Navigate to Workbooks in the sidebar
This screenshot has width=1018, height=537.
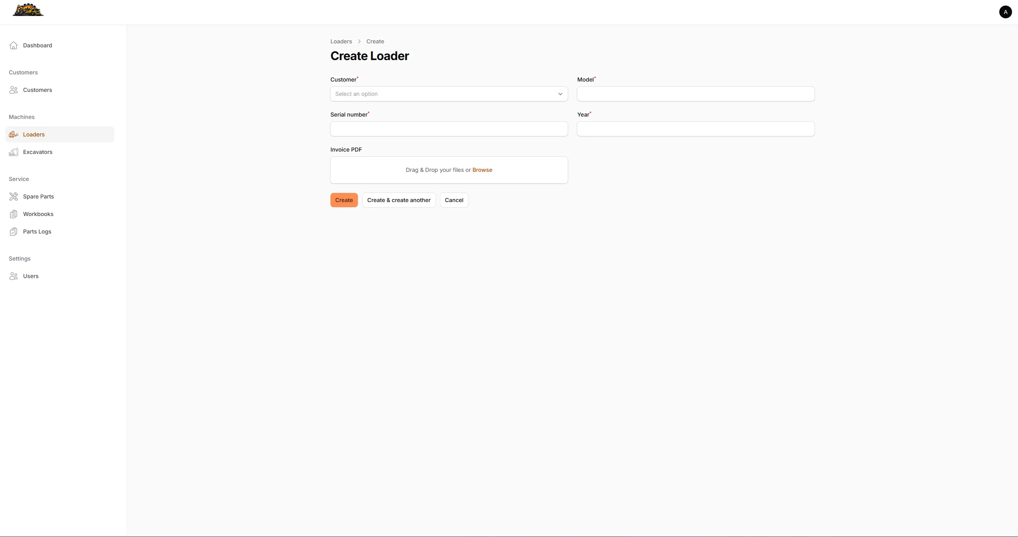[x=60, y=214]
